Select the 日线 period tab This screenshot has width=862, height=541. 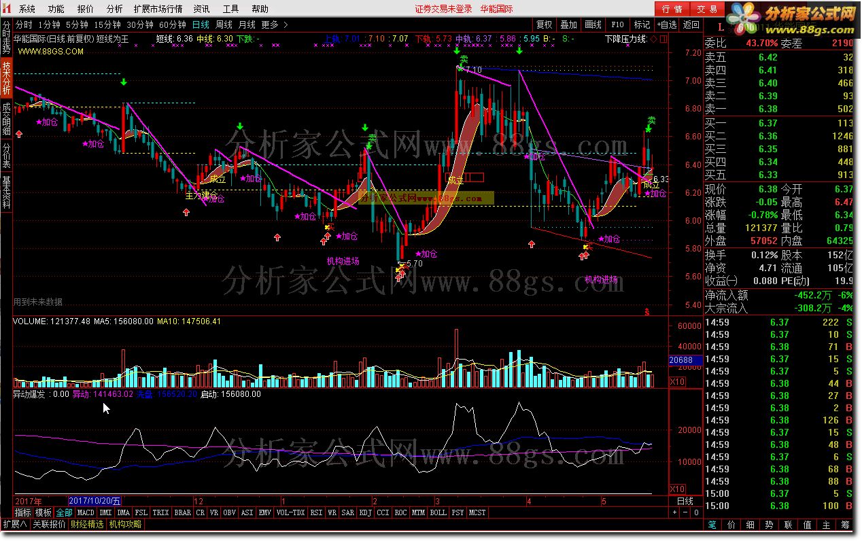point(201,24)
